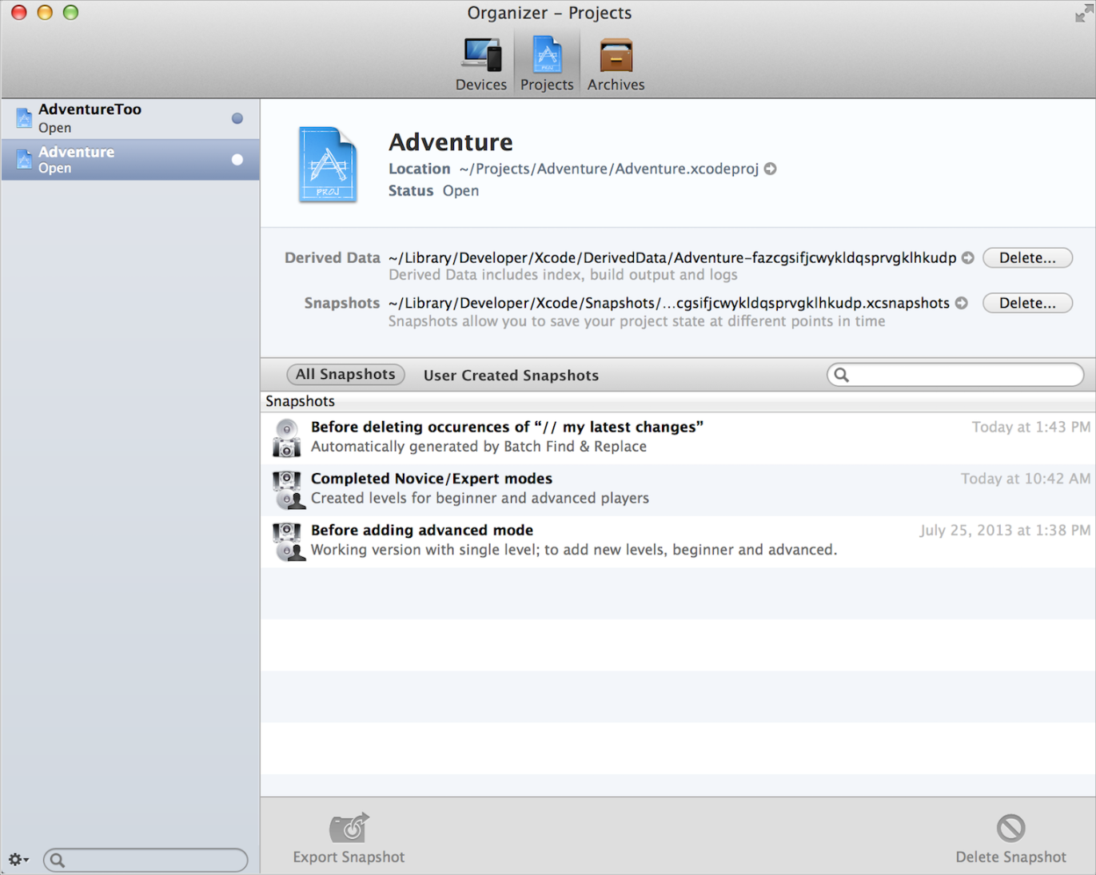Reveal project location with arrow icon
The image size is (1096, 875).
pos(771,169)
